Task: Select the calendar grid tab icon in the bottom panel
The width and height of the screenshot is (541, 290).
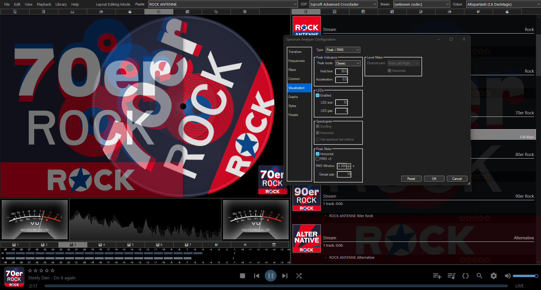Action: (x=274, y=245)
